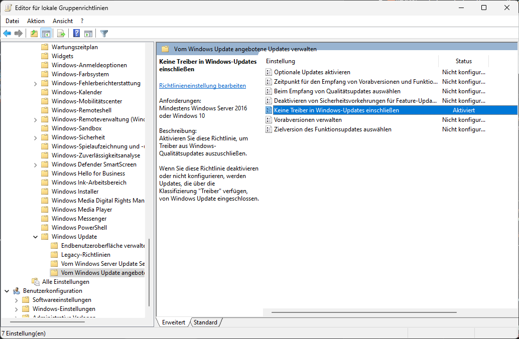Select Vom Windows Server Update tree item
Screen dimensions: 519x339
tap(102, 264)
